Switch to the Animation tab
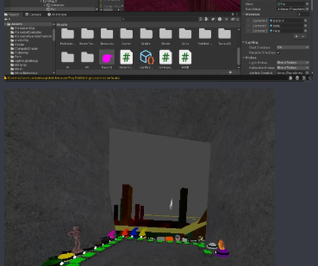Screen dimensions: 318x266 coord(57,15)
